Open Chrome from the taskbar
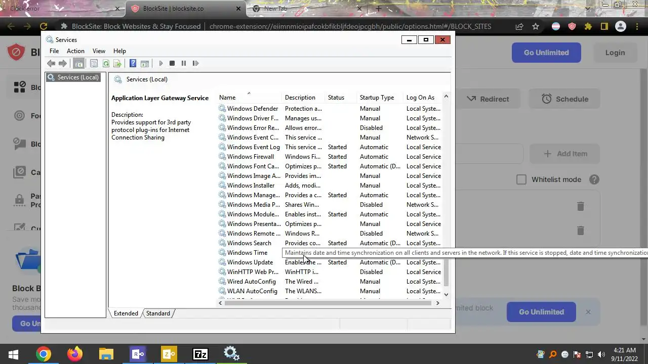Image resolution: width=648 pixels, height=364 pixels. click(44, 354)
